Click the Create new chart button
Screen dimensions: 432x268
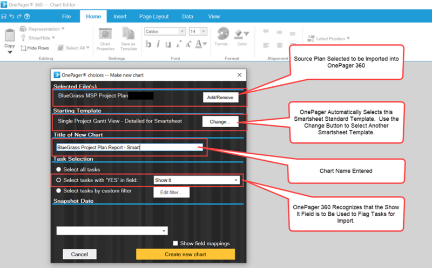tap(185, 254)
